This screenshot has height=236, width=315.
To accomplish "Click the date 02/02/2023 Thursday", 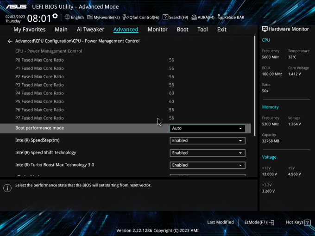I will [x=15, y=19].
